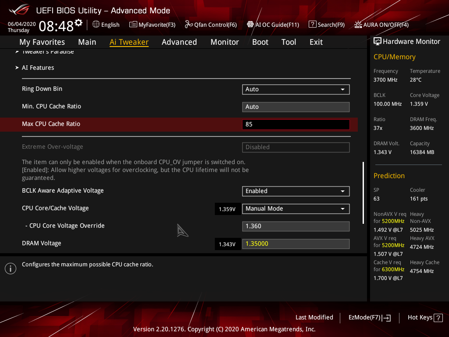Viewport: 449px width, 337px height.
Task: Toggle AURA lighting on or off
Action: [381, 25]
